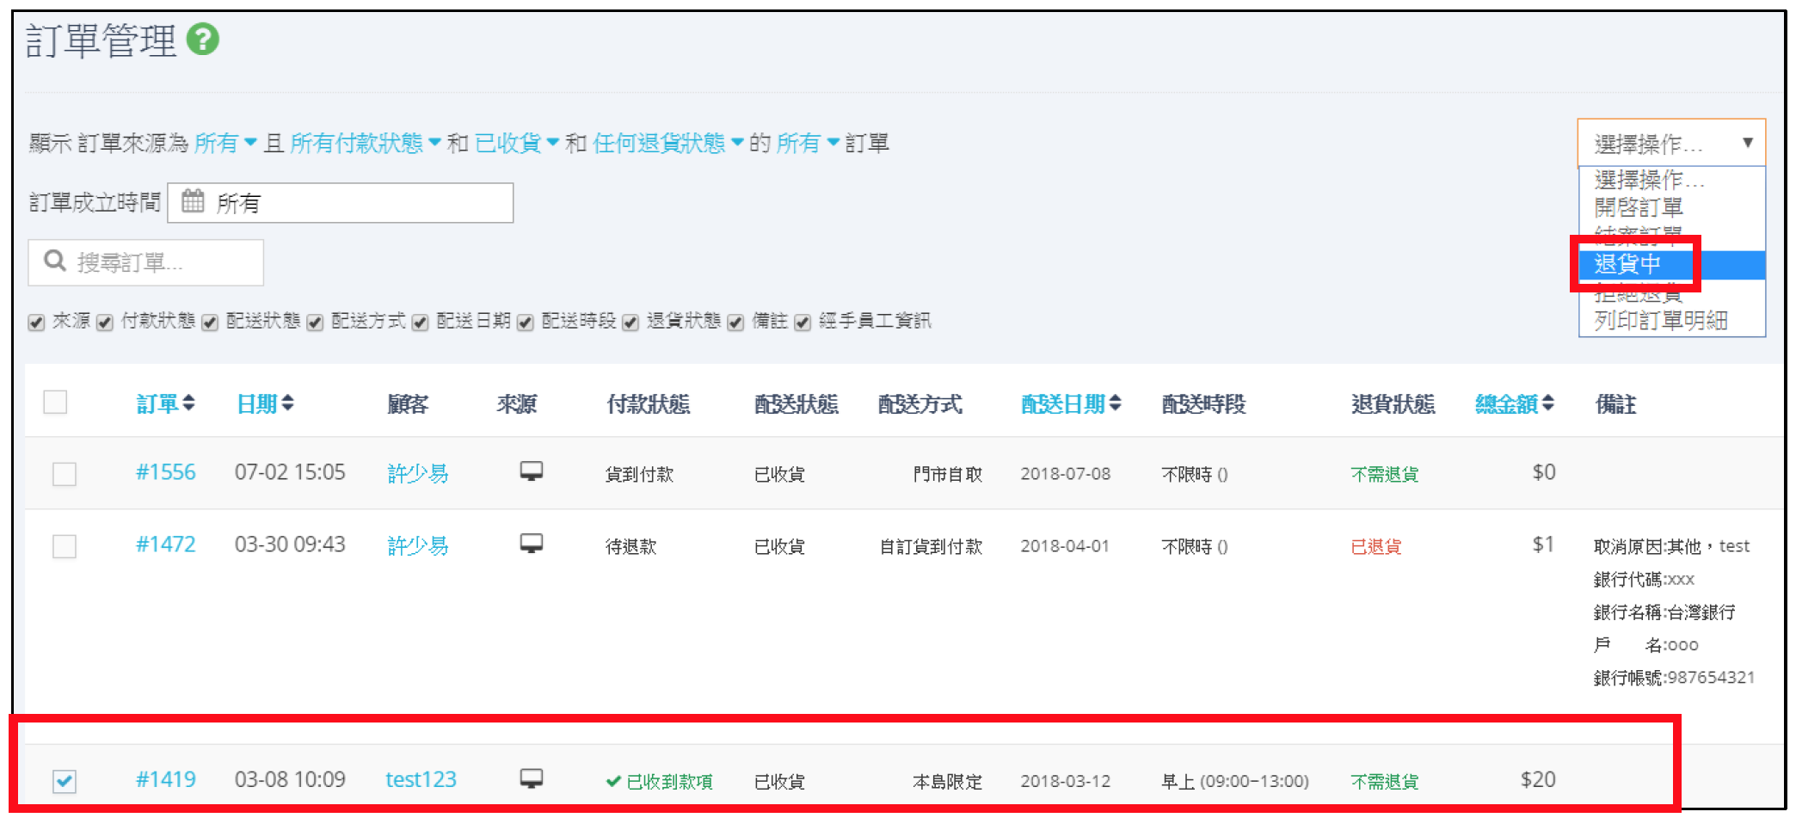Open the 所有付款狀態 filter dropdown

[366, 143]
